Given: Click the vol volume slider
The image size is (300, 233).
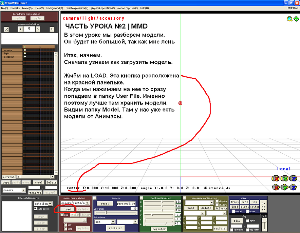Looking at the screenshot, I should click(264, 225).
